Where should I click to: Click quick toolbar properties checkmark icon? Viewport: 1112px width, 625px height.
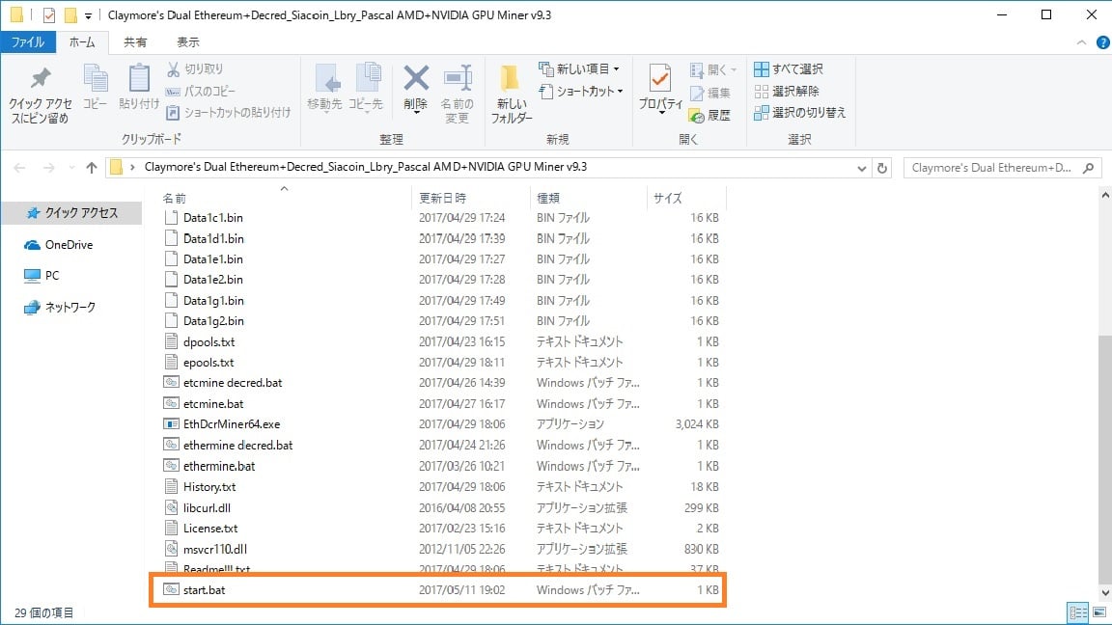point(49,14)
